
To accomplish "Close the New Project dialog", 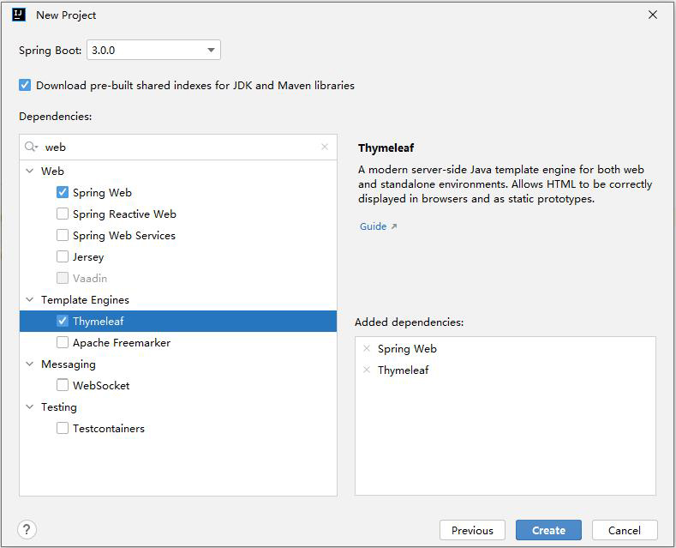I will [653, 15].
